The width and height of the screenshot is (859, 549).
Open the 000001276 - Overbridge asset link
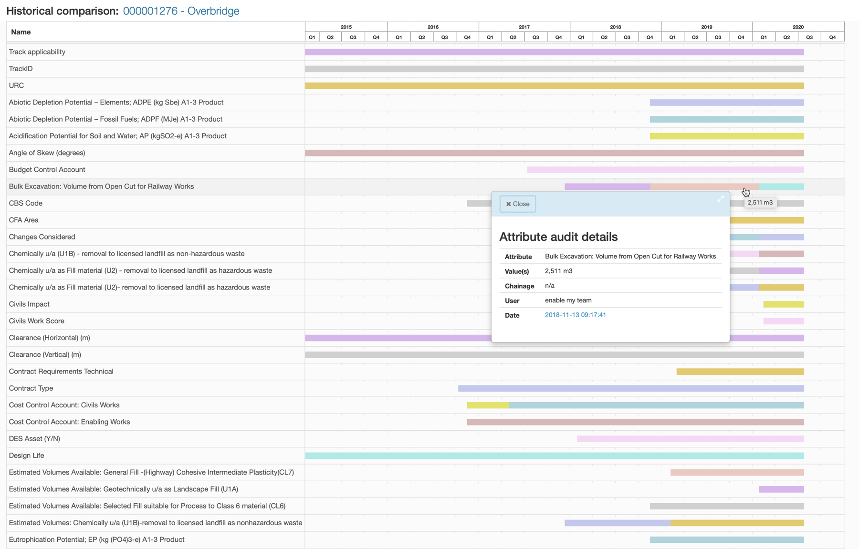point(181,11)
